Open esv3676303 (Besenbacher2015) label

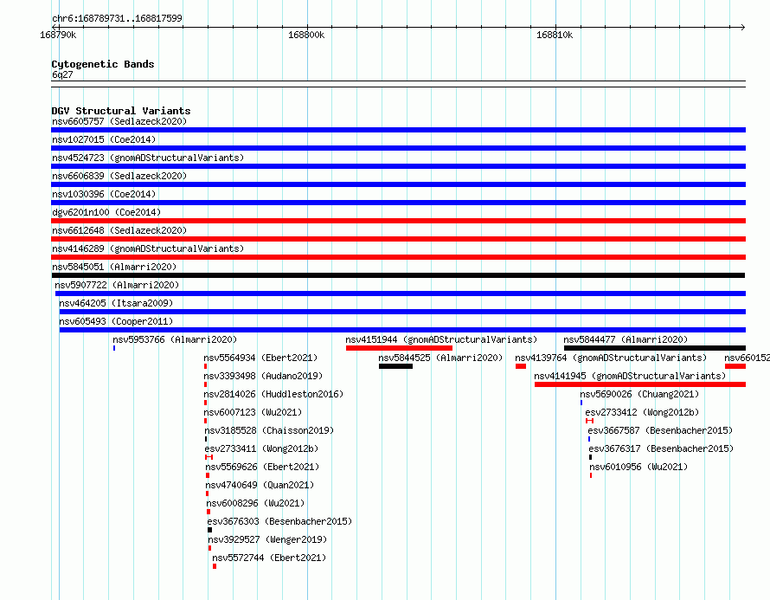pos(279,521)
